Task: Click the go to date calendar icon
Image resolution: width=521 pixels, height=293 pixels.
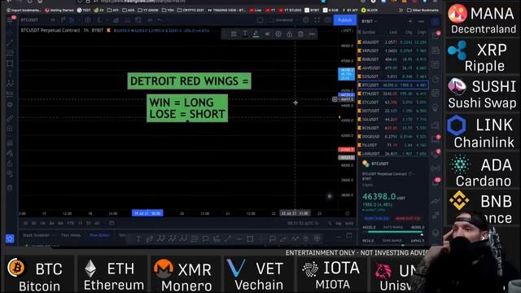Action: tap(112, 223)
